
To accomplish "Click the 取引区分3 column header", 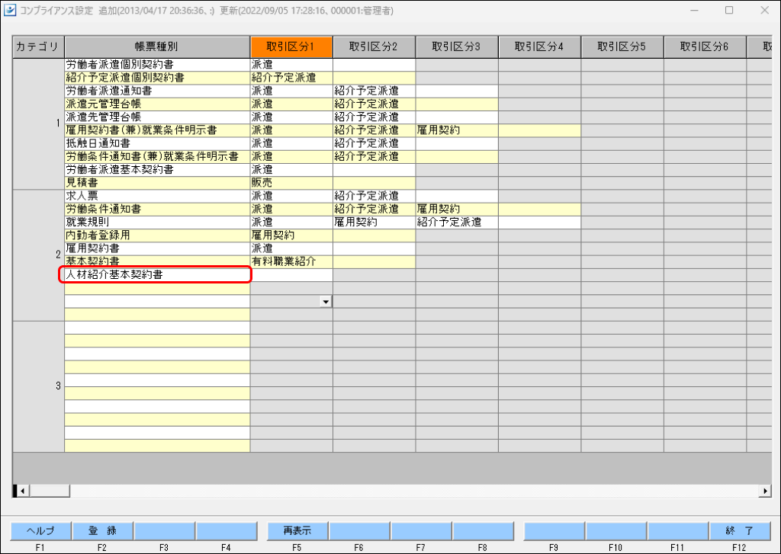I will pos(457,46).
